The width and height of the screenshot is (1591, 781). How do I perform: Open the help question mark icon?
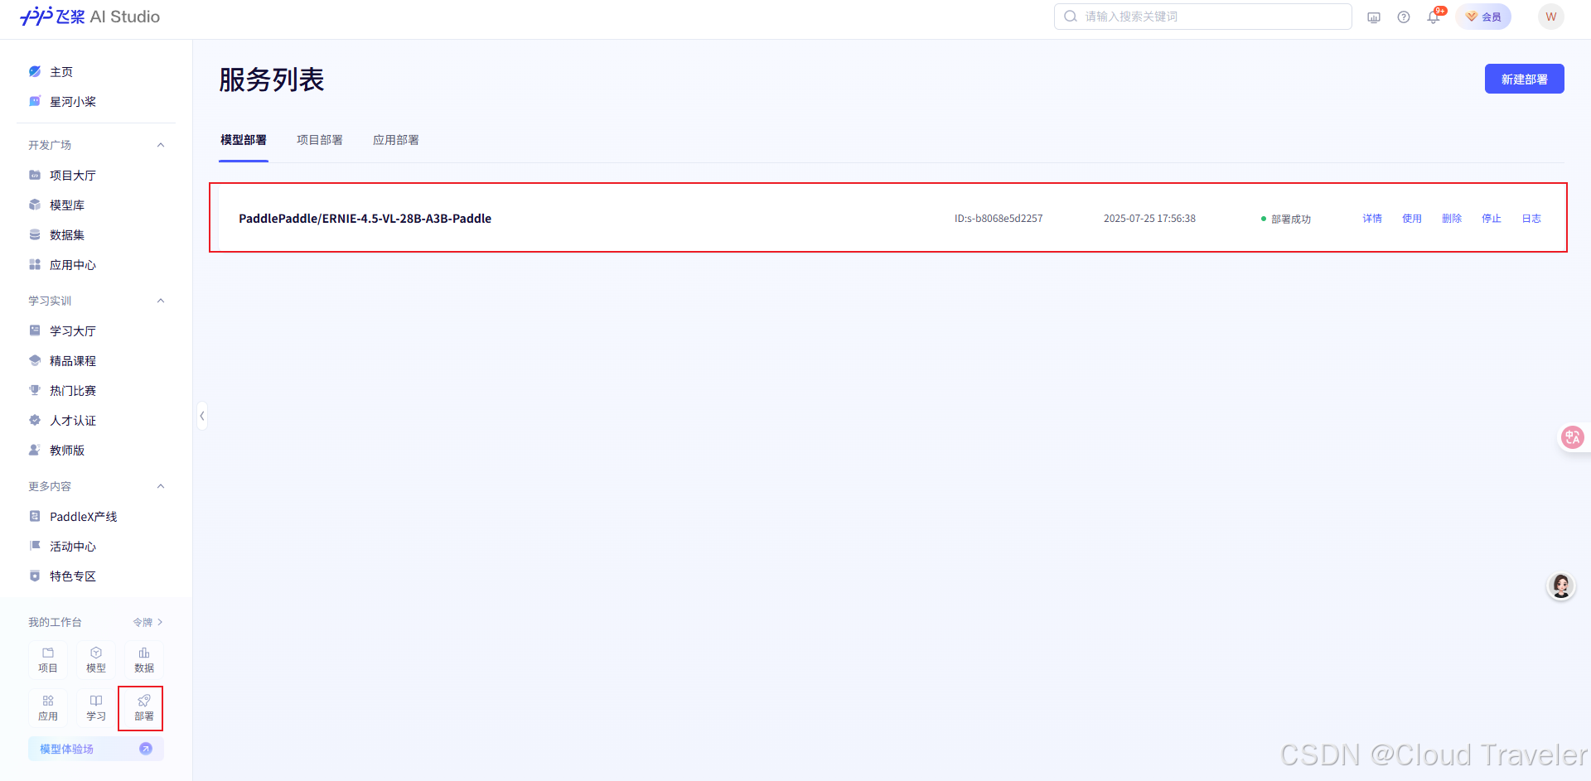[x=1404, y=17]
